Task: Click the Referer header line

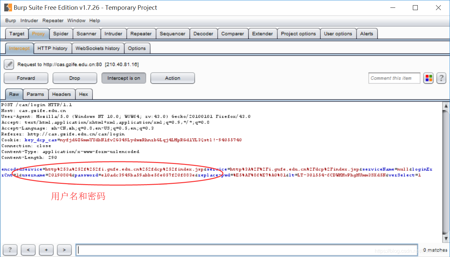Action: coord(63,134)
